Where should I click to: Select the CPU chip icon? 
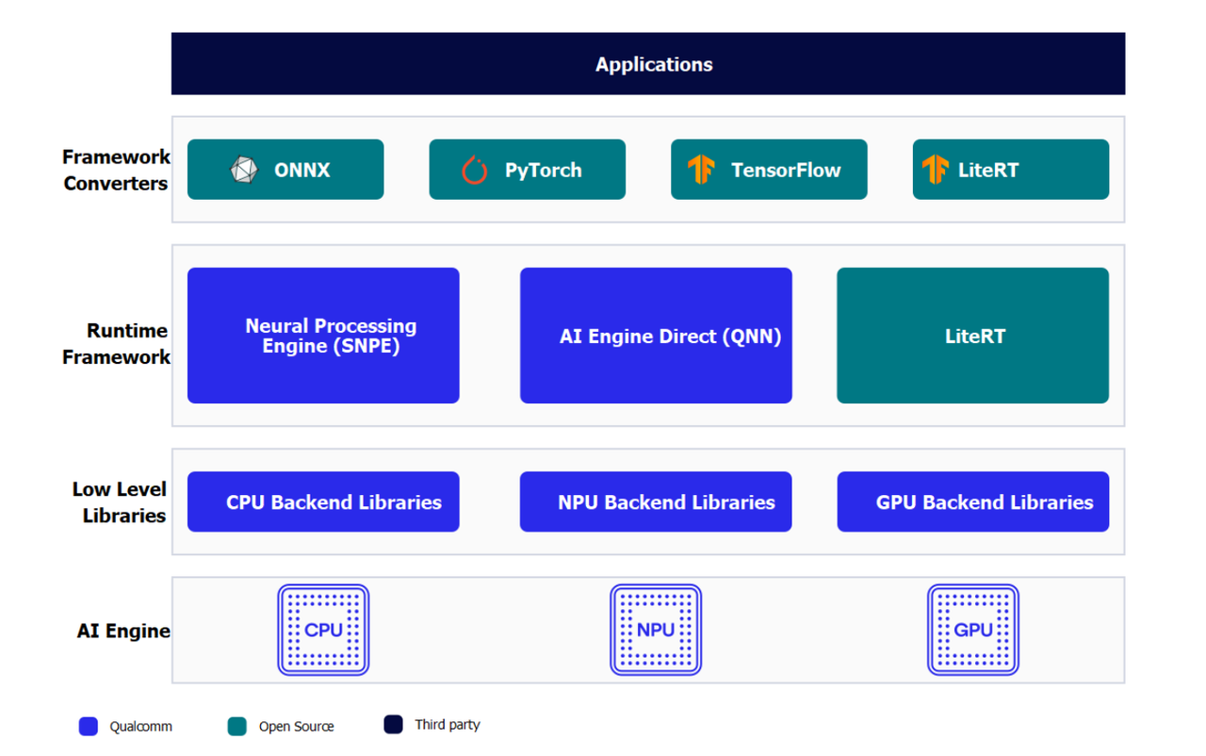[x=323, y=630]
